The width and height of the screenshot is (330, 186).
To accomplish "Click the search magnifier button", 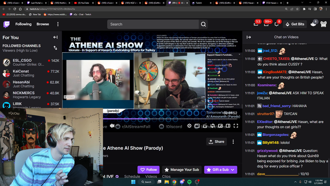I will 203,24.
